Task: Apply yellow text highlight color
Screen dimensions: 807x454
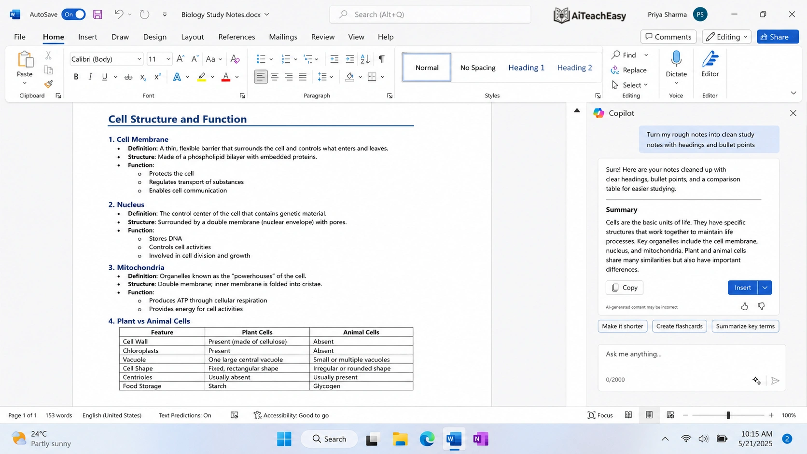Action: click(202, 77)
